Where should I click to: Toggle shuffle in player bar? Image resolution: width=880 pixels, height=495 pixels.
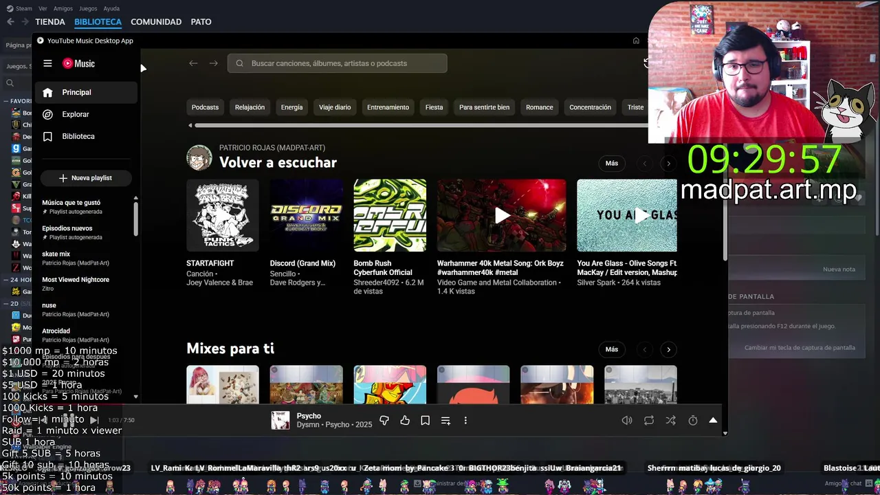[x=671, y=420]
